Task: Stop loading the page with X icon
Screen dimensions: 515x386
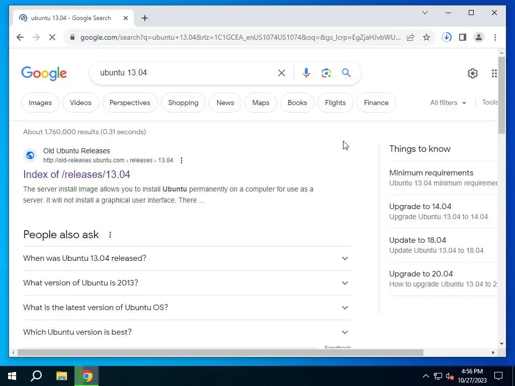Action: (52, 37)
